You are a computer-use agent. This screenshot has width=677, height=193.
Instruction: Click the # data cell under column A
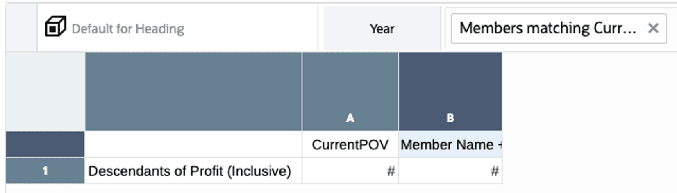350,171
